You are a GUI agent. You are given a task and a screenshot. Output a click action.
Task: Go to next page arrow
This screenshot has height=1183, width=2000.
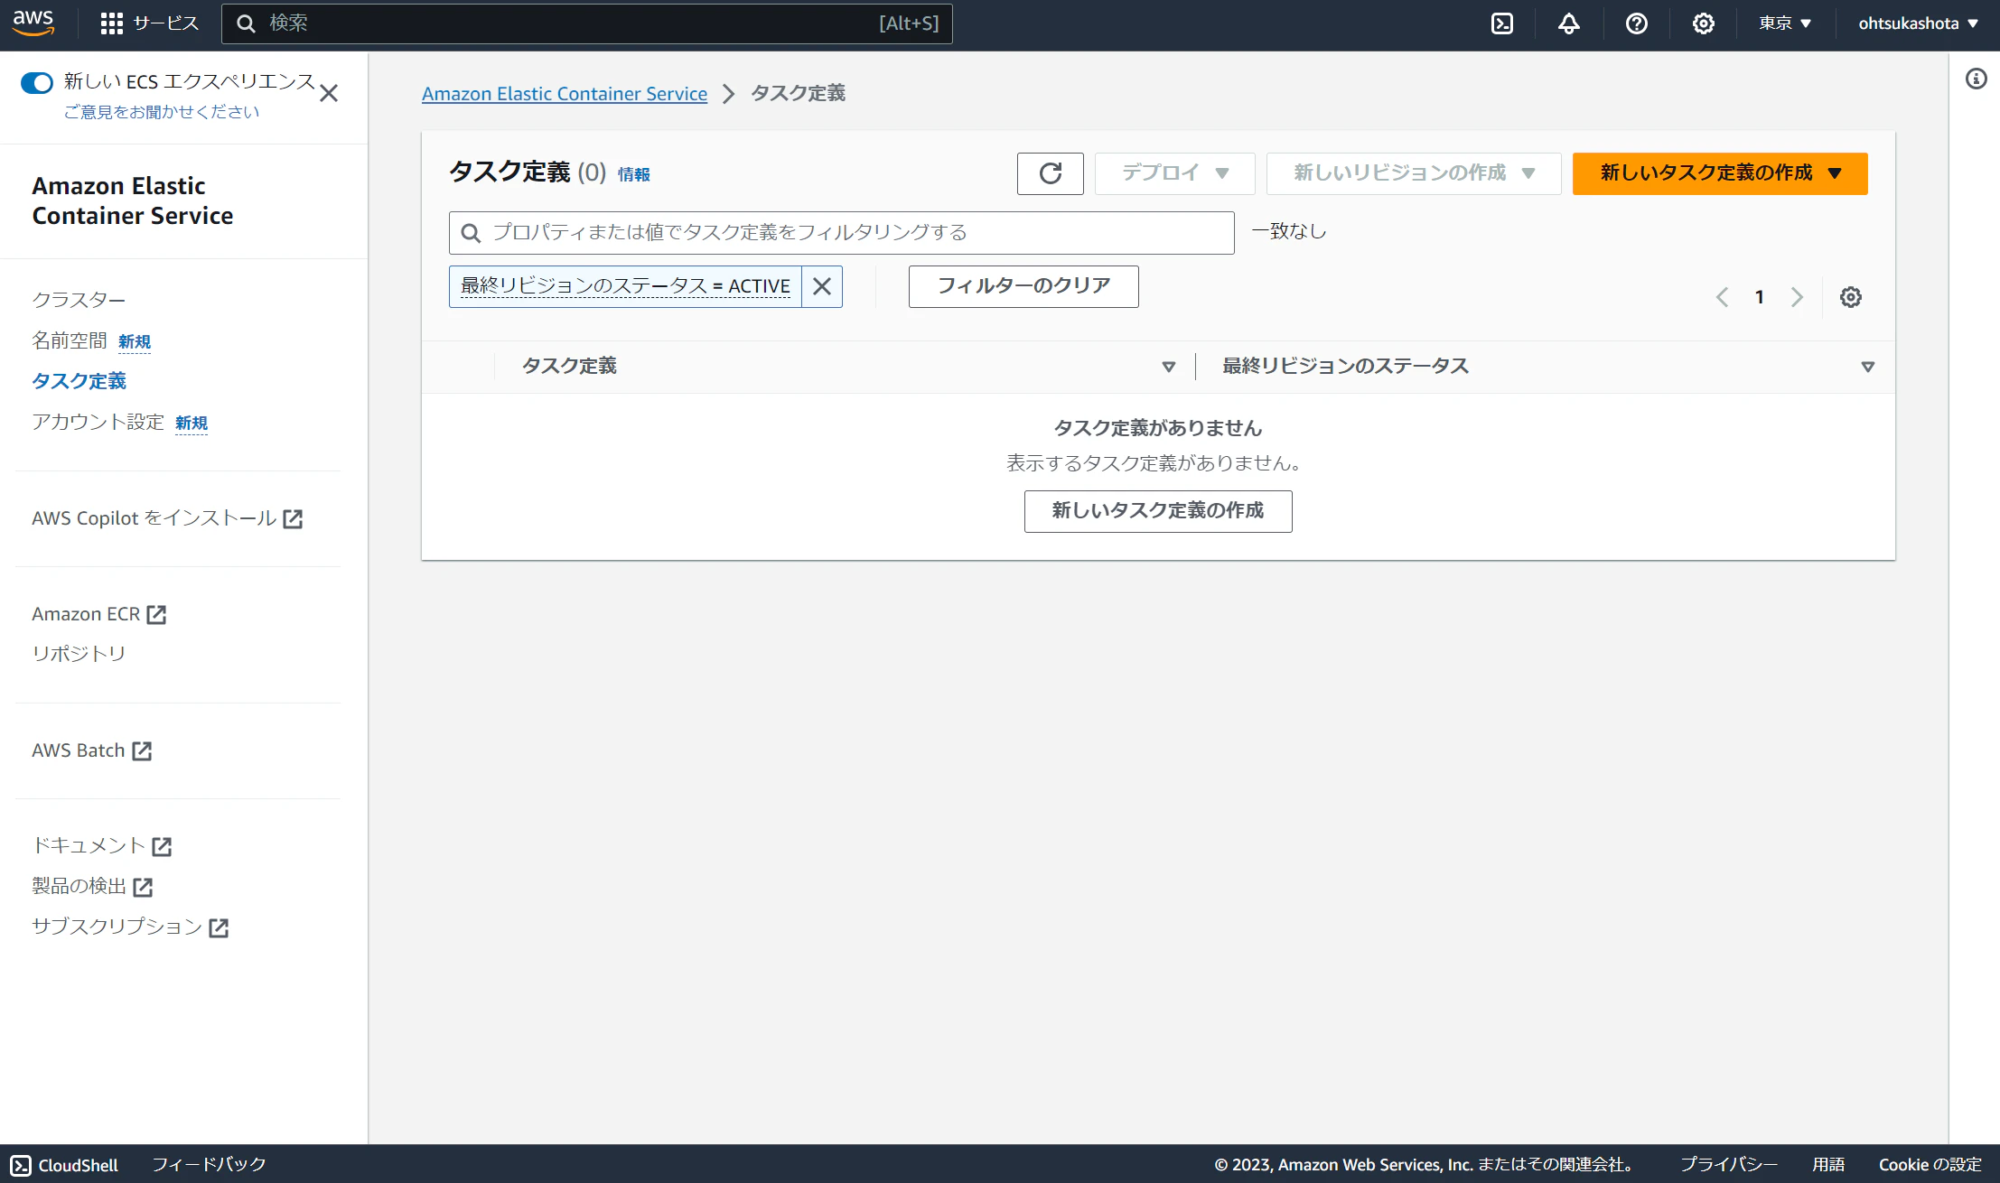(1797, 297)
